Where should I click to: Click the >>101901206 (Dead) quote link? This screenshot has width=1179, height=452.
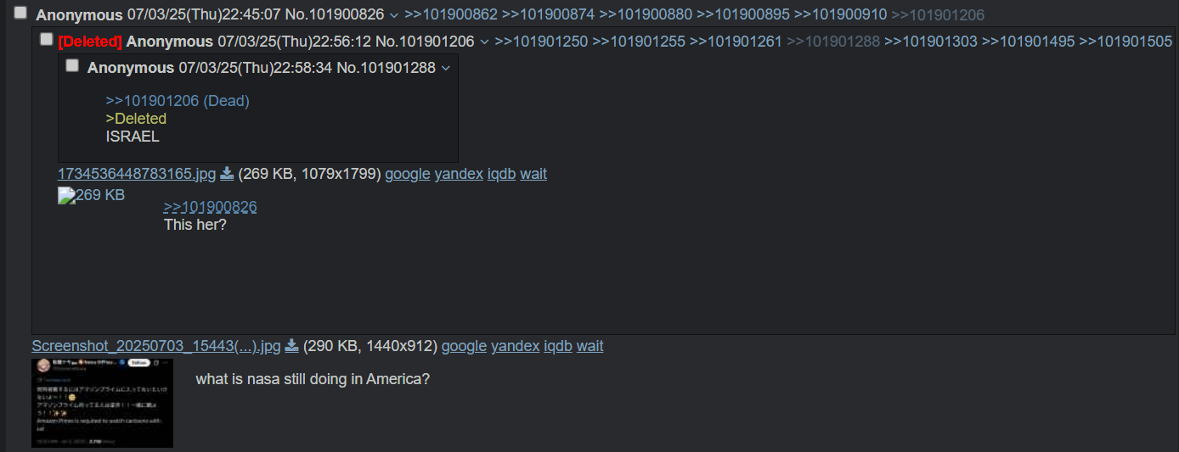coord(177,101)
